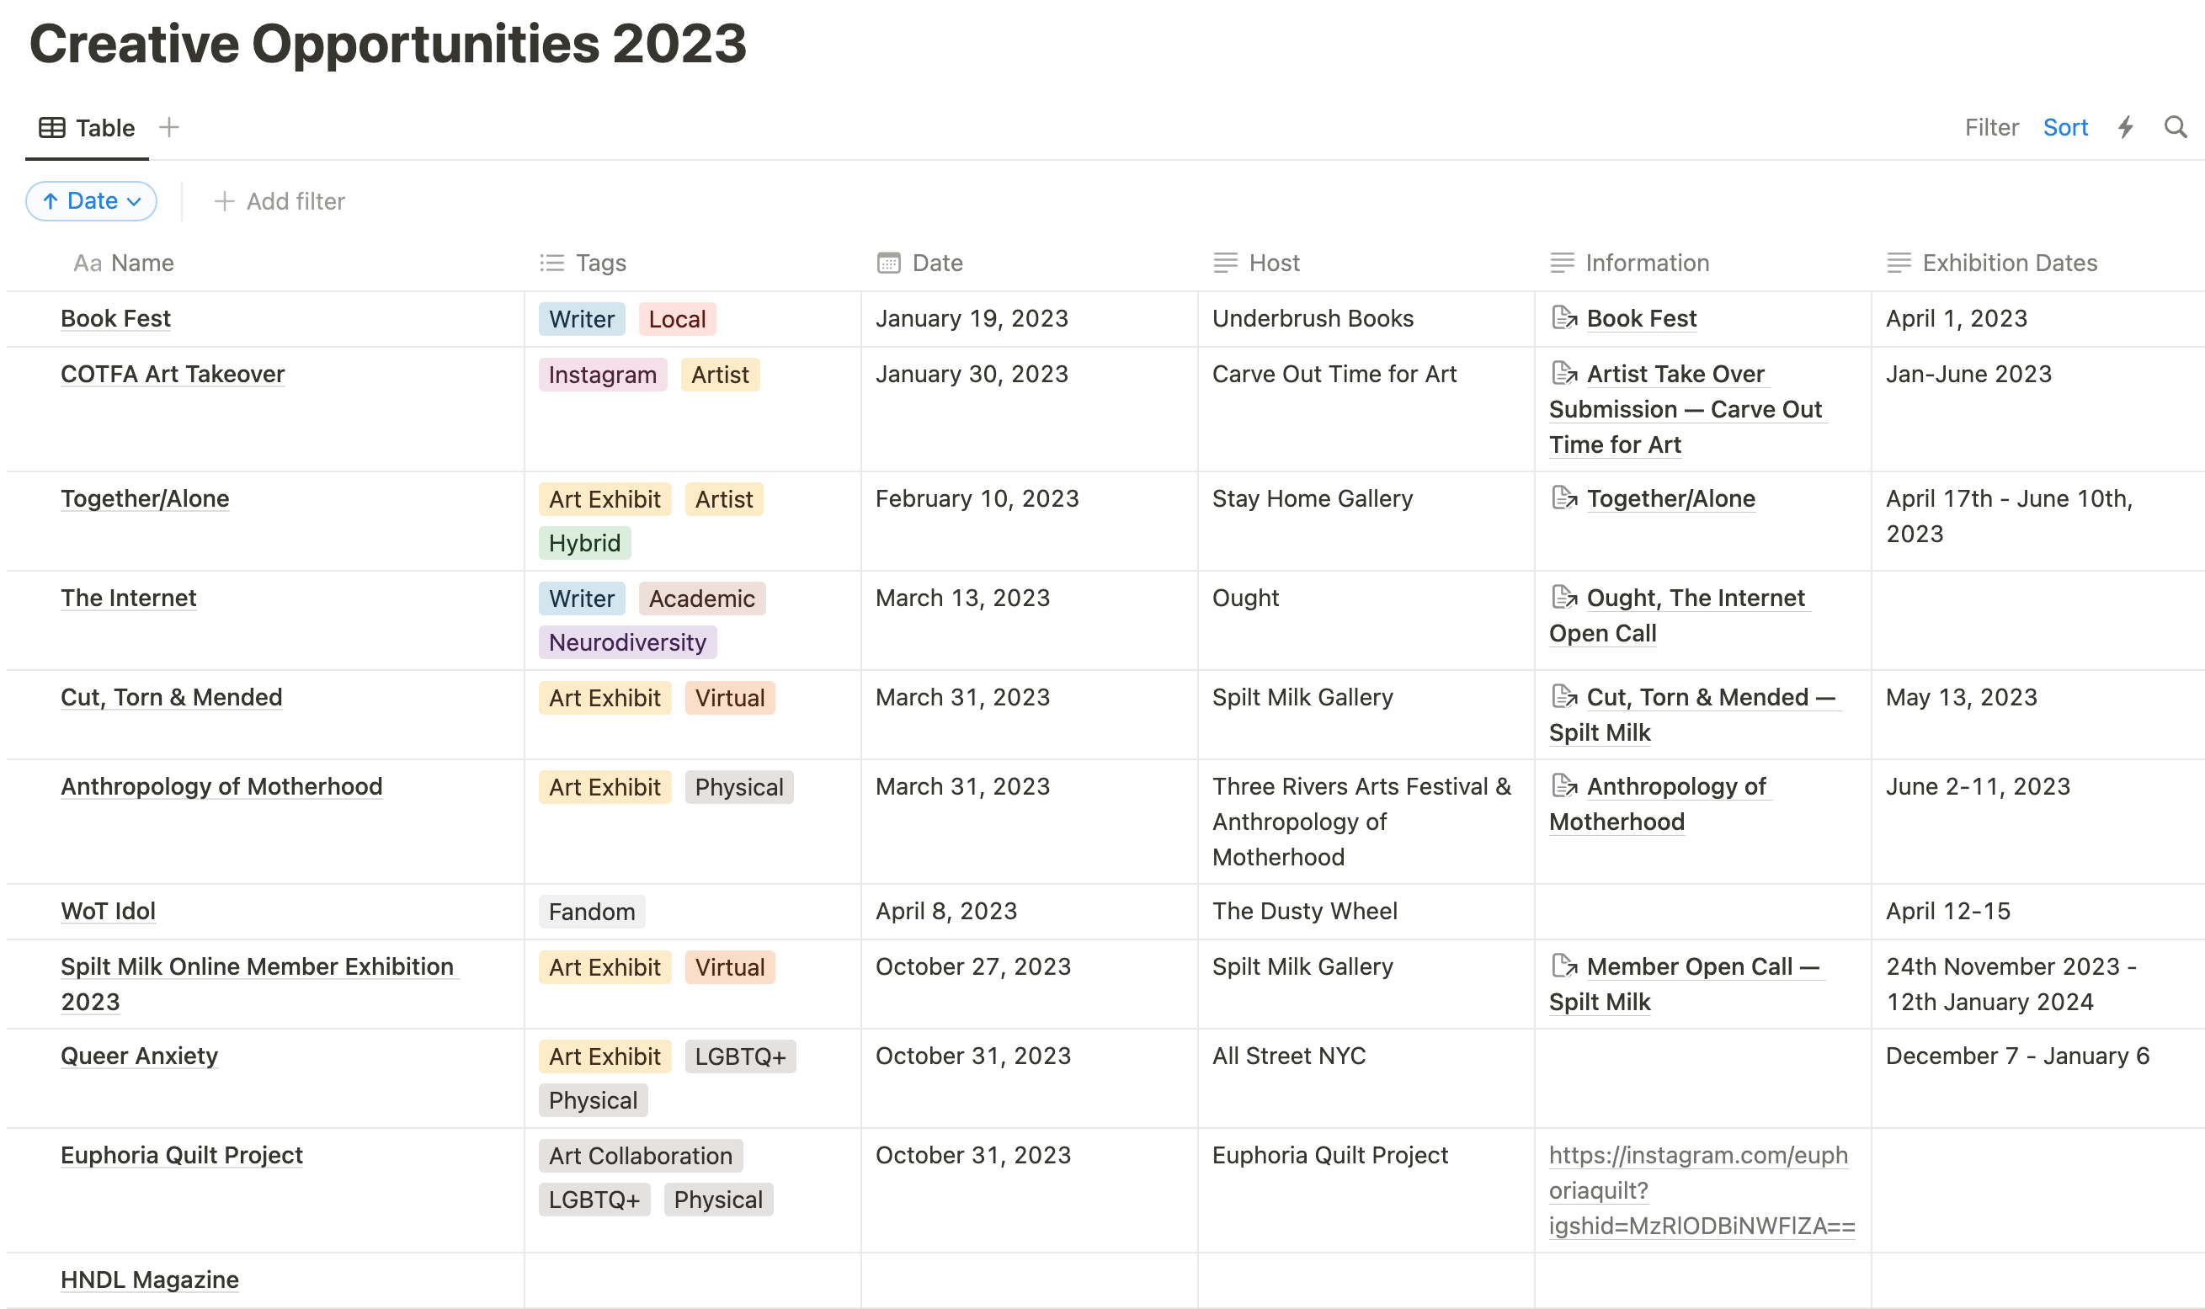This screenshot has width=2205, height=1309.
Task: Click the Host column text icon
Action: tap(1225, 263)
